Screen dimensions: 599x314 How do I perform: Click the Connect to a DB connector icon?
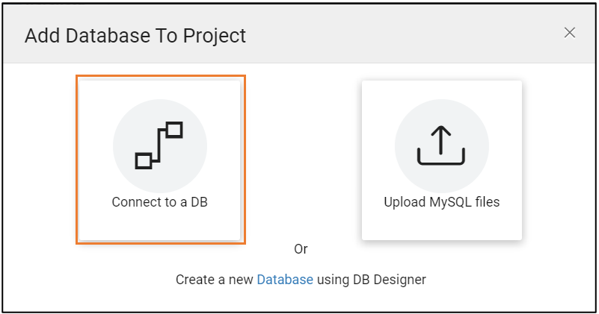point(159,145)
